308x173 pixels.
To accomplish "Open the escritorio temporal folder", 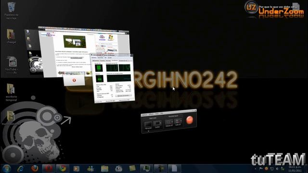I will tap(11, 92).
